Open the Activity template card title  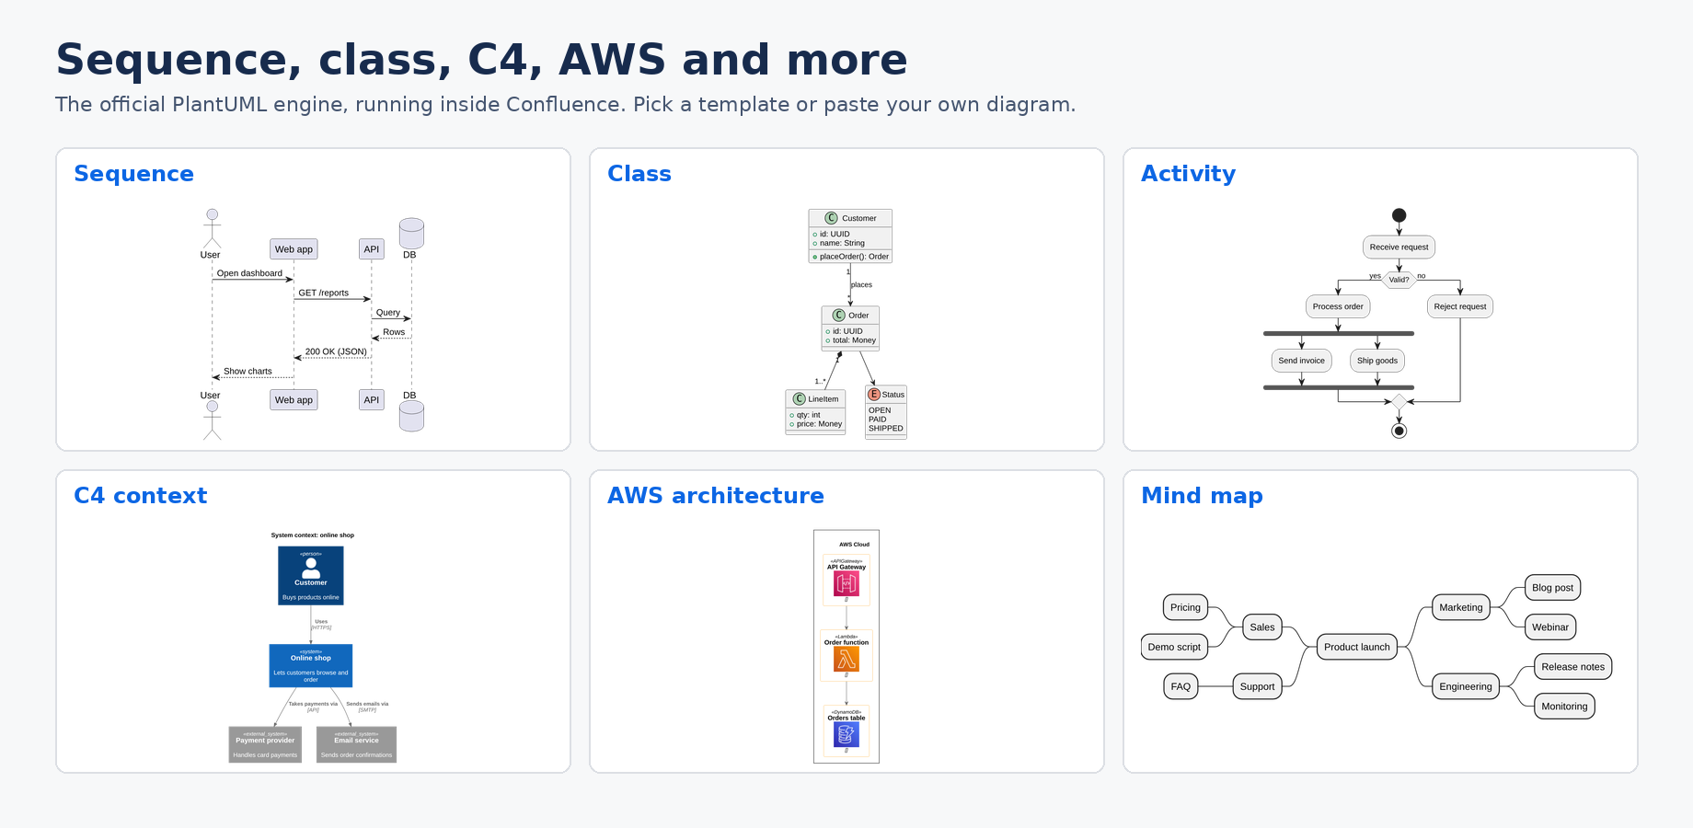coord(1188,174)
